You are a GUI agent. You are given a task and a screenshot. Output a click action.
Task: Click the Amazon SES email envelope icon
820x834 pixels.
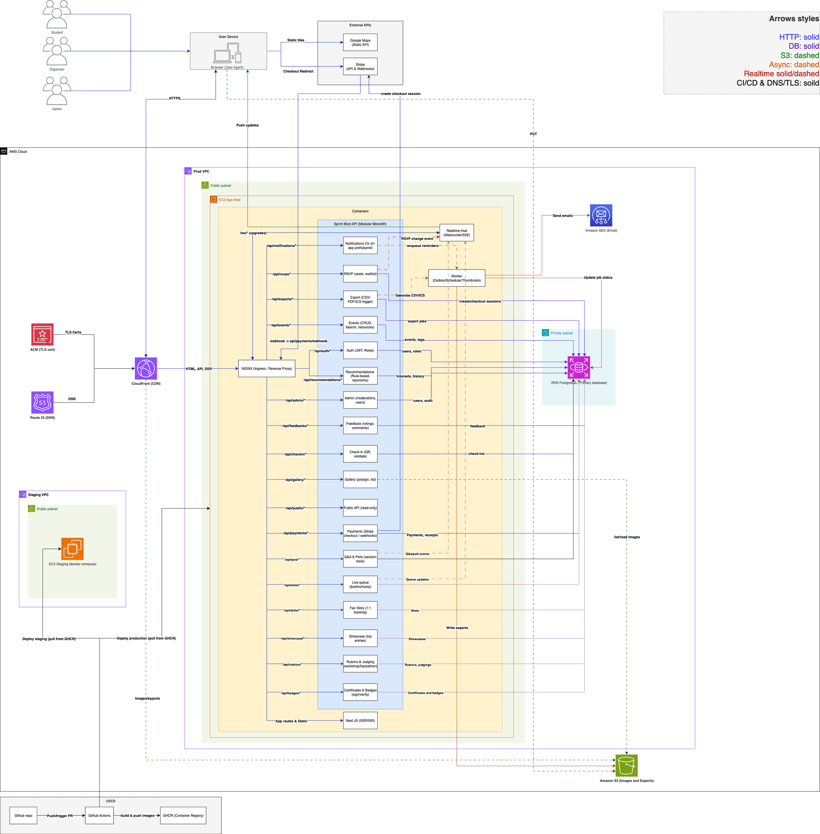coord(601,216)
